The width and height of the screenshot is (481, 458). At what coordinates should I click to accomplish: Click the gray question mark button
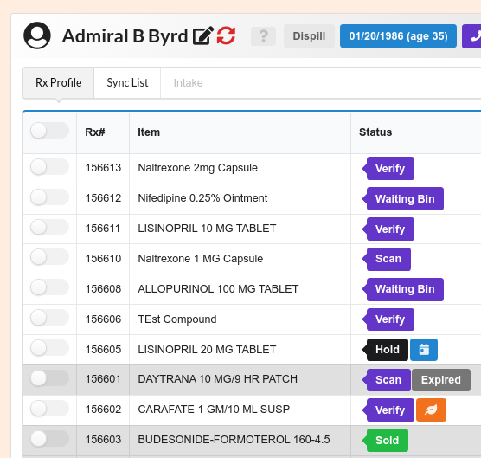(263, 36)
